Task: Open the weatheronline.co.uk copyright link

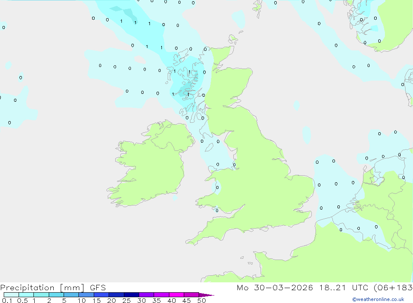Action: point(378,299)
